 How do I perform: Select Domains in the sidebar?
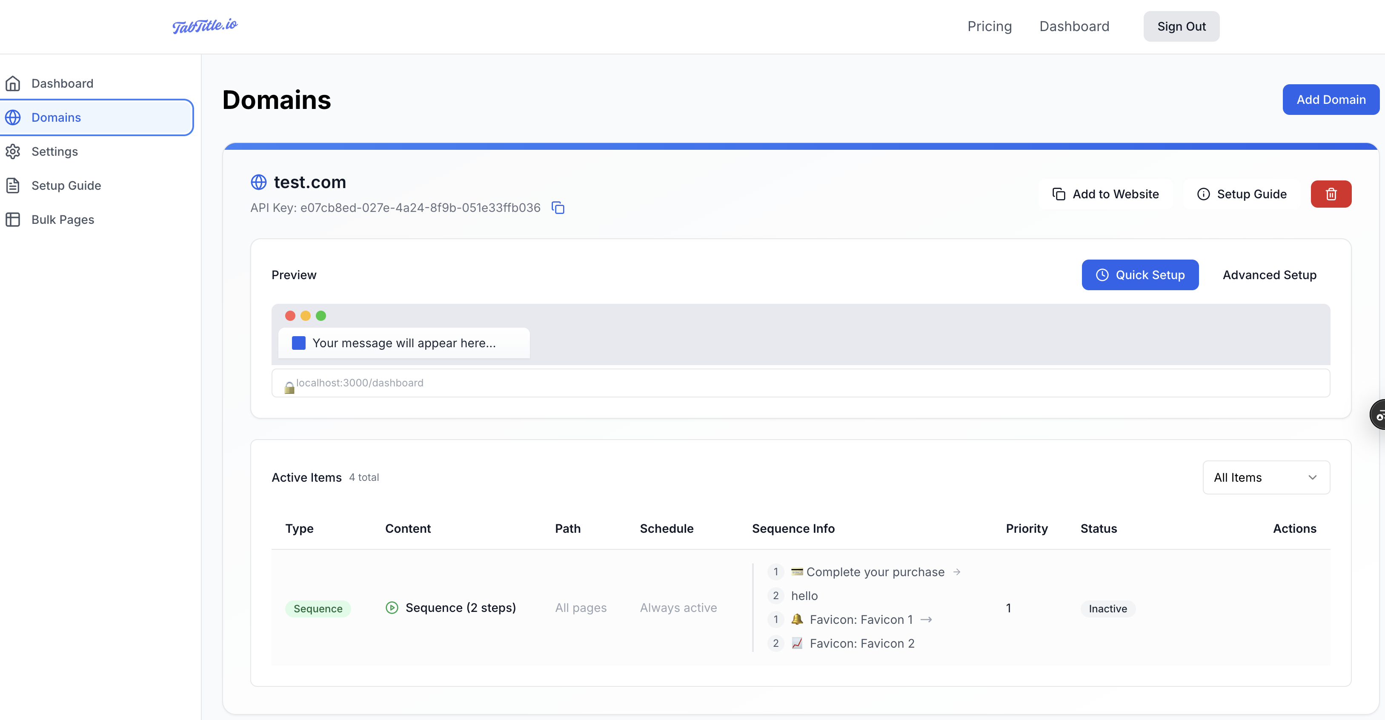[97, 117]
